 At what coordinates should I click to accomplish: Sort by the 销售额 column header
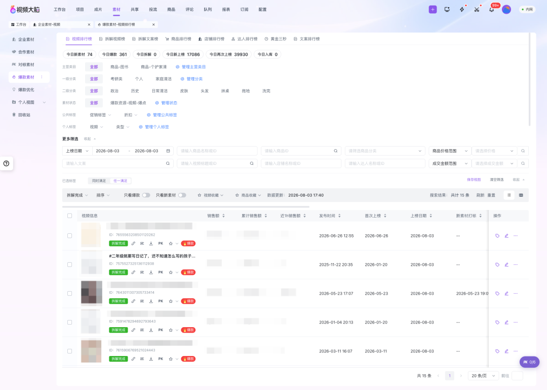pyautogui.click(x=216, y=216)
